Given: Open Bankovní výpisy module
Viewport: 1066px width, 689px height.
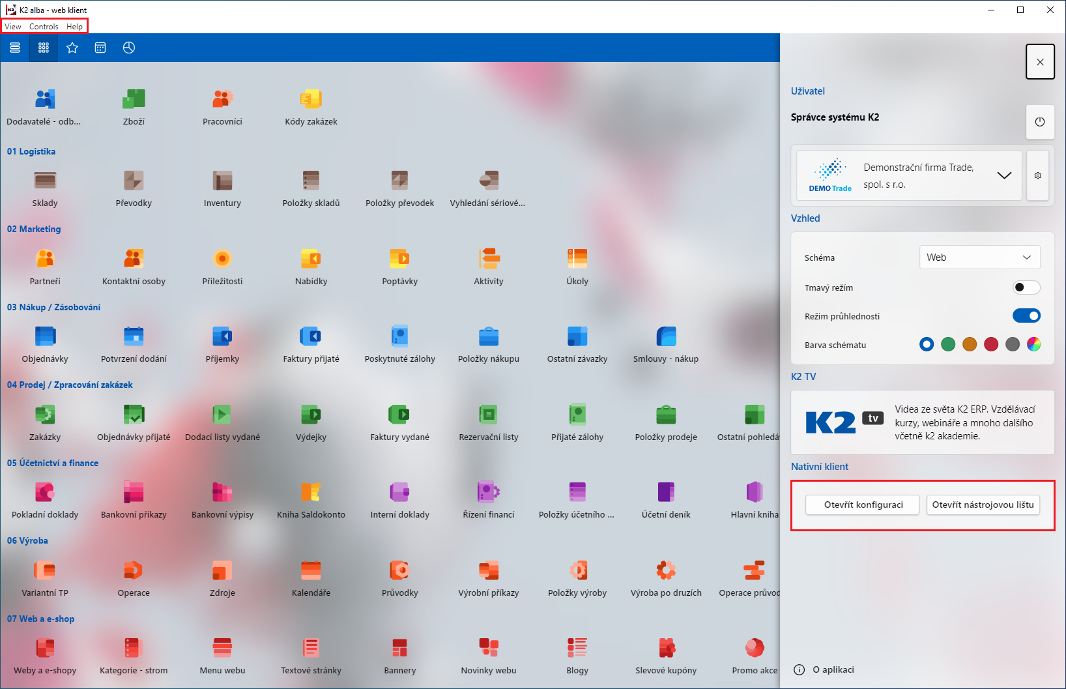Looking at the screenshot, I should click(222, 492).
